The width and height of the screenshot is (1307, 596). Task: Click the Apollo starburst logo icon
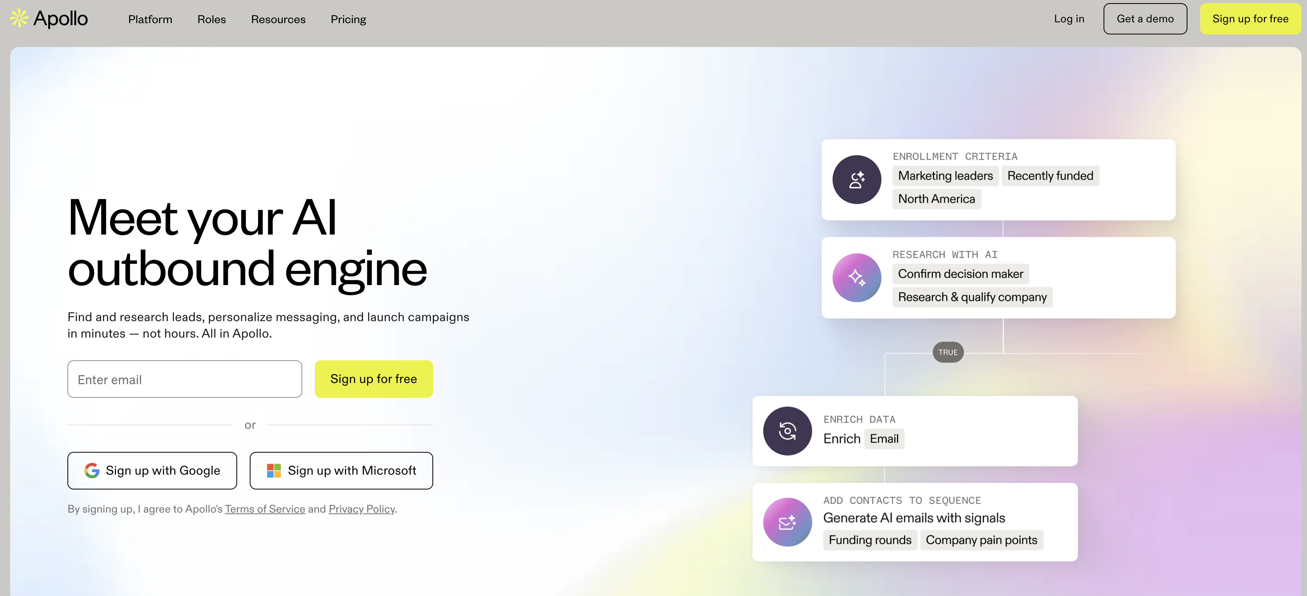[19, 18]
